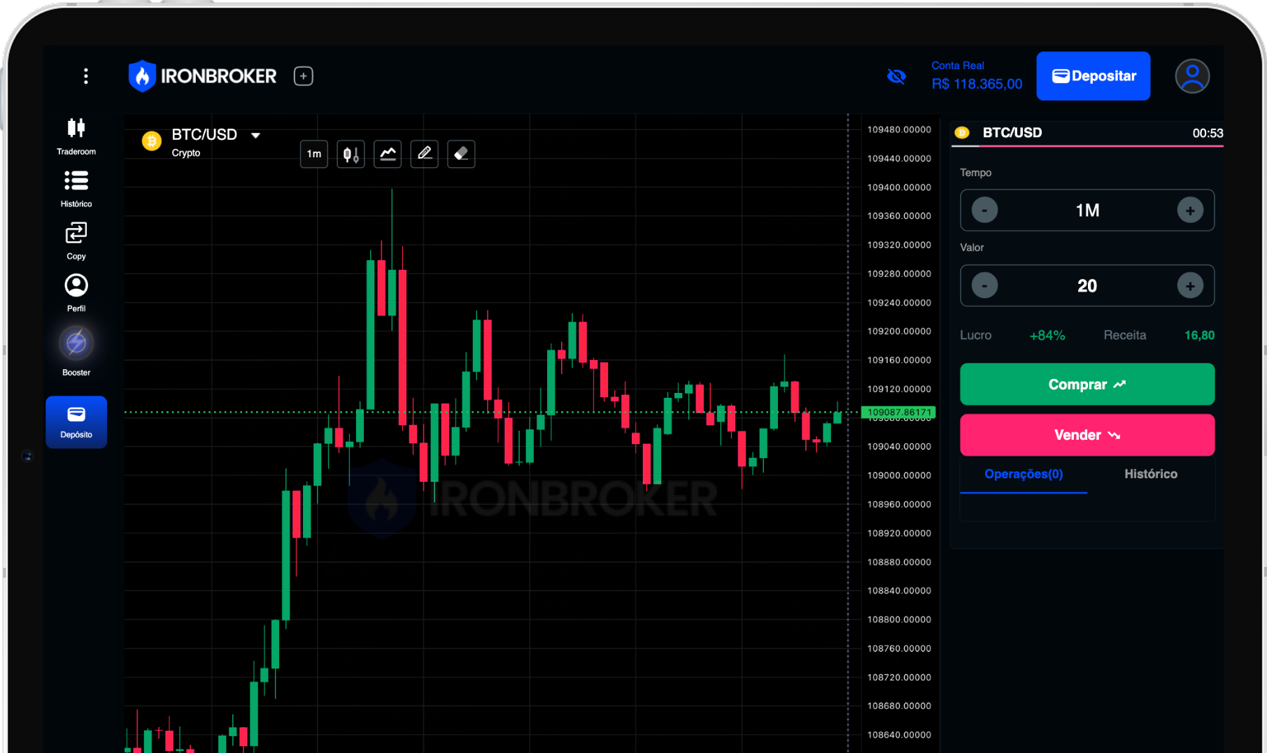
Task: Select the candlestick chart type tool
Action: pos(350,154)
